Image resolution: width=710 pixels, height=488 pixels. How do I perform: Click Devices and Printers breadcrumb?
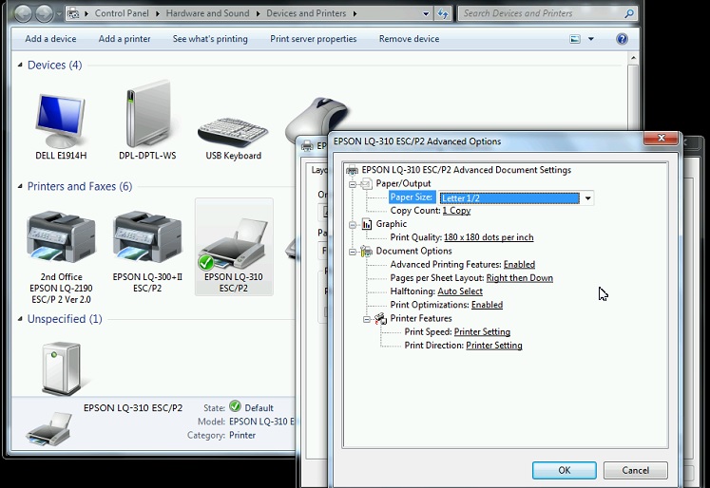(306, 13)
